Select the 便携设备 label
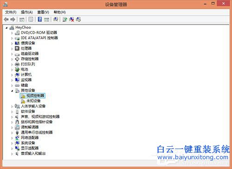 [x=28, y=43]
